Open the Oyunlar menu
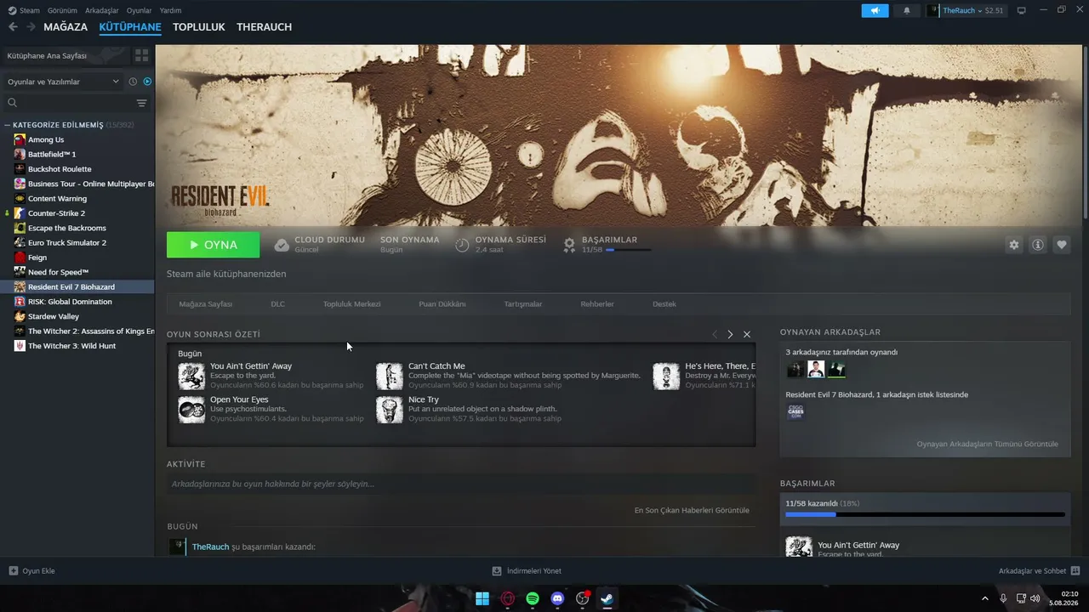 point(140,10)
